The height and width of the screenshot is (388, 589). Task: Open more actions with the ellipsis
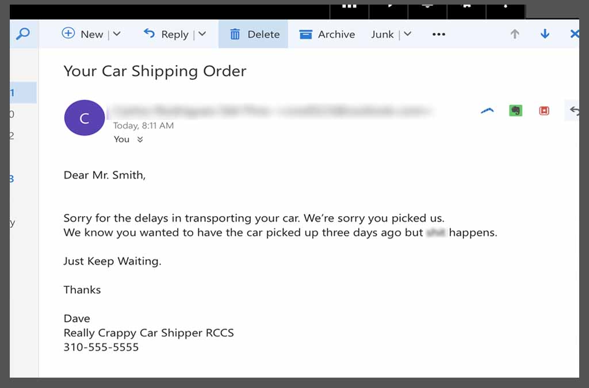point(438,34)
